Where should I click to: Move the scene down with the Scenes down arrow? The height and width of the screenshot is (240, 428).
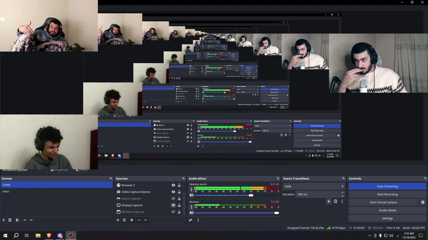click(x=31, y=220)
